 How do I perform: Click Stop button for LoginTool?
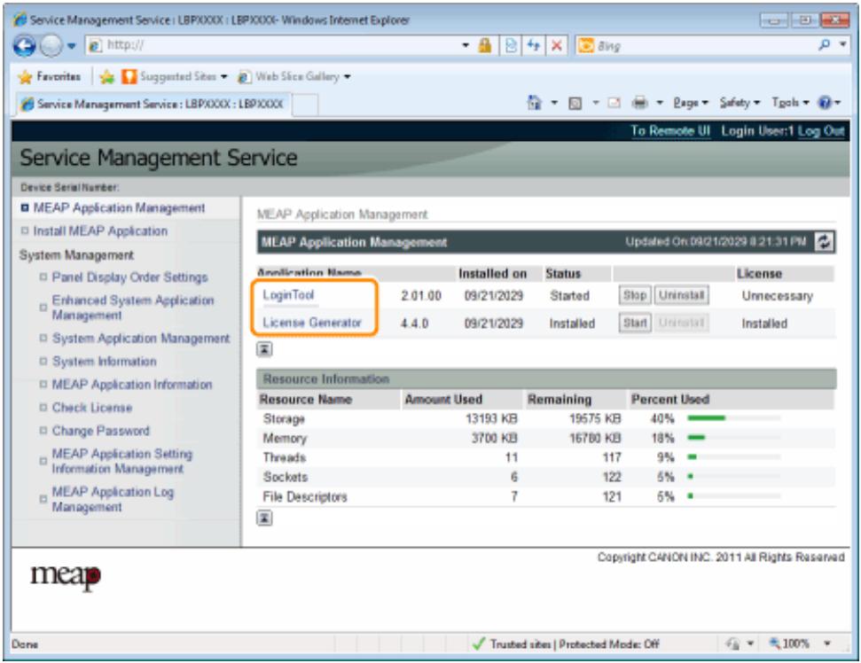[635, 295]
